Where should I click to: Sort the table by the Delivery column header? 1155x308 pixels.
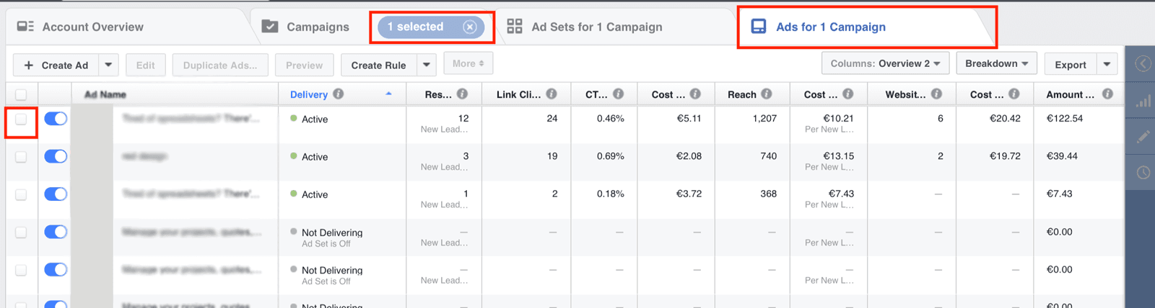click(x=309, y=94)
